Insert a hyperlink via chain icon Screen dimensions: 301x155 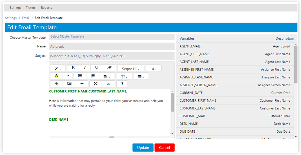click(x=56, y=84)
